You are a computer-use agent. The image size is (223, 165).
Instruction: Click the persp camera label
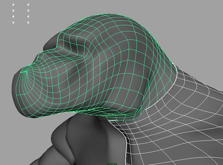click(x=112, y=164)
